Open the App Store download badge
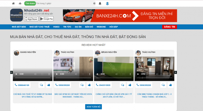This screenshot has width=203, height=111. click(31, 19)
